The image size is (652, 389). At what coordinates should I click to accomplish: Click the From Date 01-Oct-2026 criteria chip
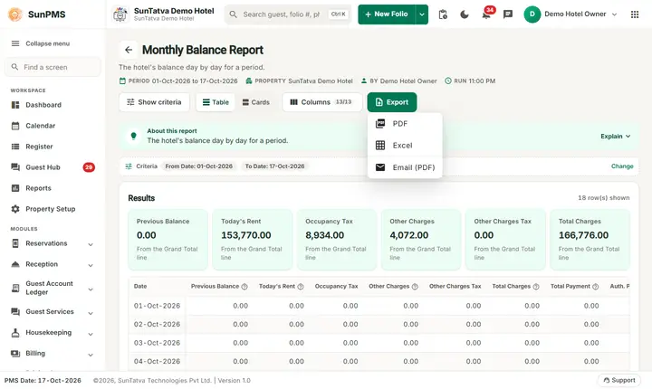coord(198,166)
